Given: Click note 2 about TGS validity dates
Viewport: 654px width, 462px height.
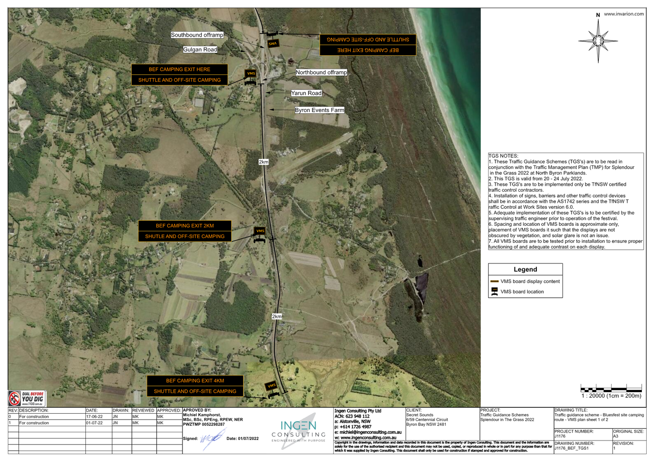Looking at the screenshot, I should [x=536, y=179].
